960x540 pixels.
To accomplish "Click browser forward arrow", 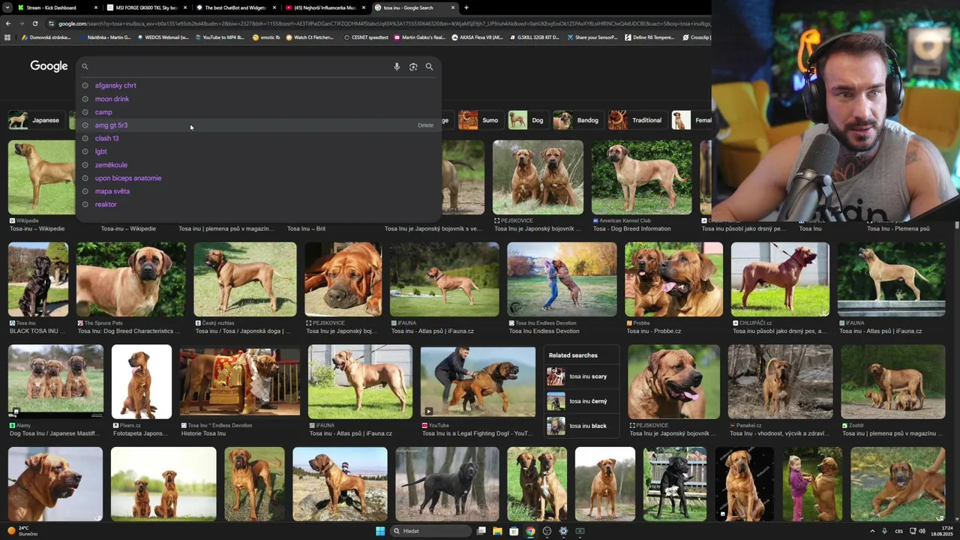I will tap(22, 23).
